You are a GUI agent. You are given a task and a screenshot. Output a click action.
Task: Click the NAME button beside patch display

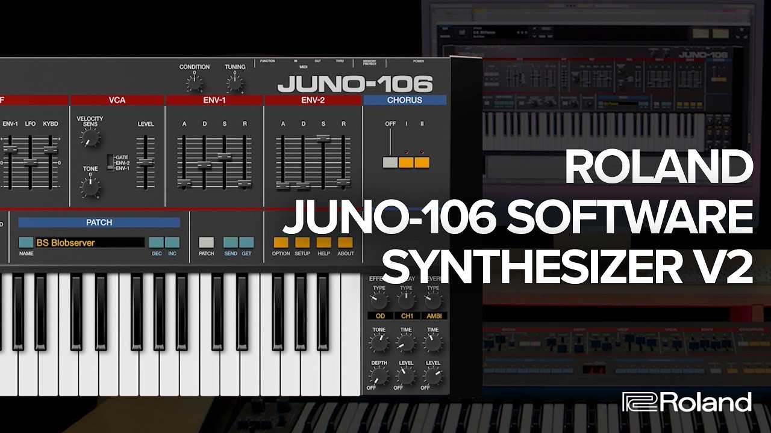[x=26, y=242]
